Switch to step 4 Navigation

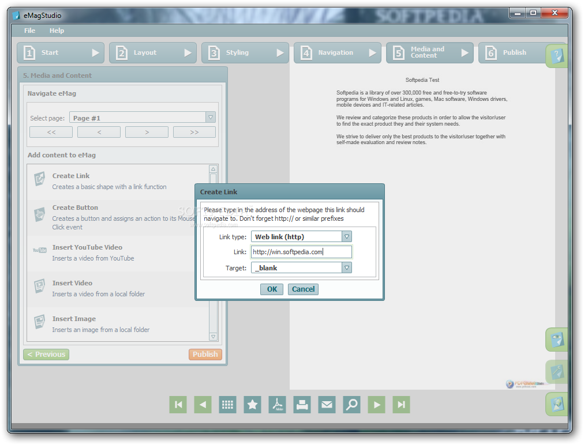tap(338, 52)
